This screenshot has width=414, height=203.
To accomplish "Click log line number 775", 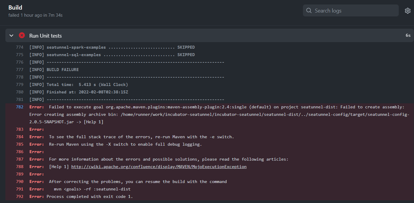I will [20, 55].
